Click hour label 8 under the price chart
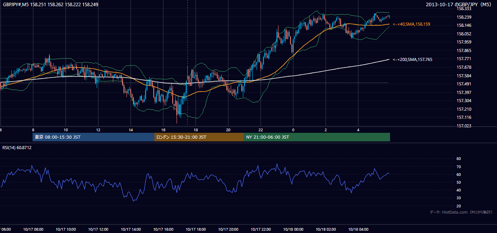497x233 pixels. pos(33,130)
